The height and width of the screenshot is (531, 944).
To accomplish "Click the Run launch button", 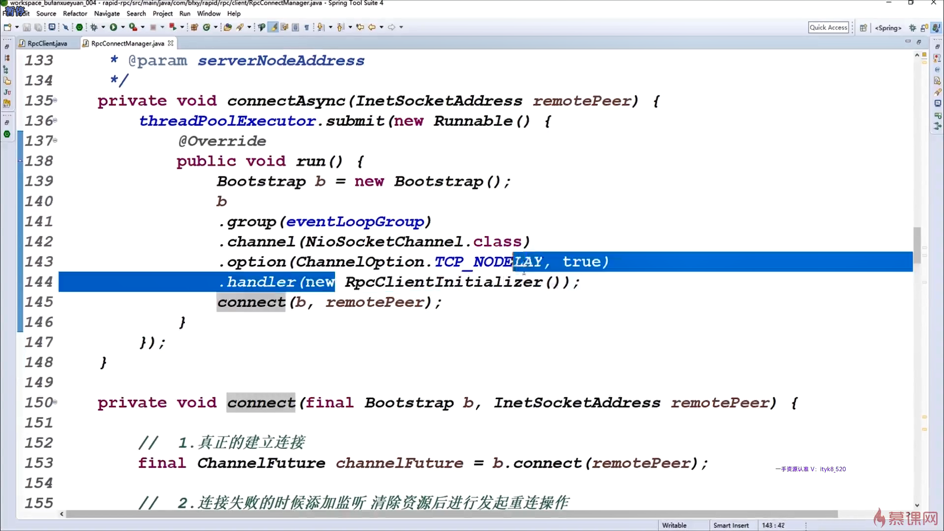I will point(113,27).
